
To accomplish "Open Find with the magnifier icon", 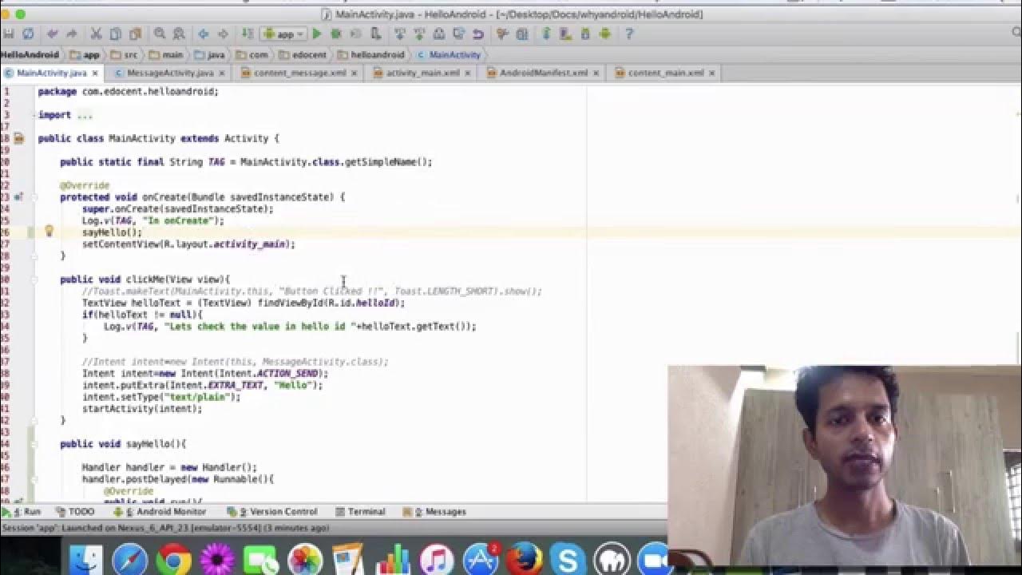I will [x=160, y=34].
